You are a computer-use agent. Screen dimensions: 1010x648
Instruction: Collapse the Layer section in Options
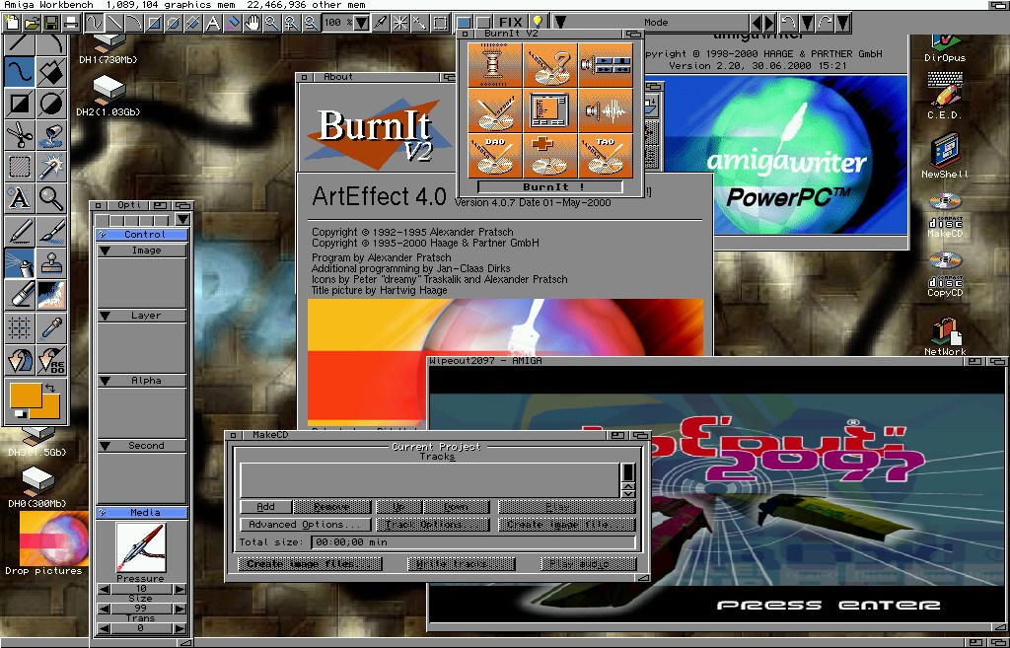[105, 316]
